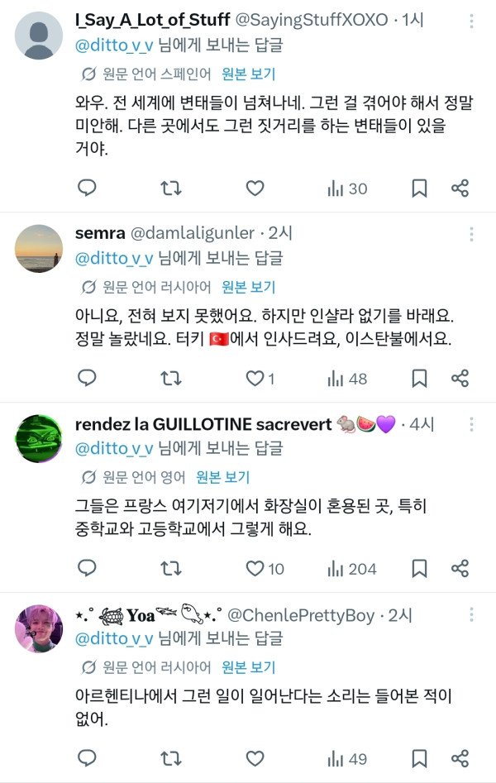The image size is (496, 783).
Task: Open I_Say_A_Lot_of_Stuff profile avatar
Action: tap(39, 36)
